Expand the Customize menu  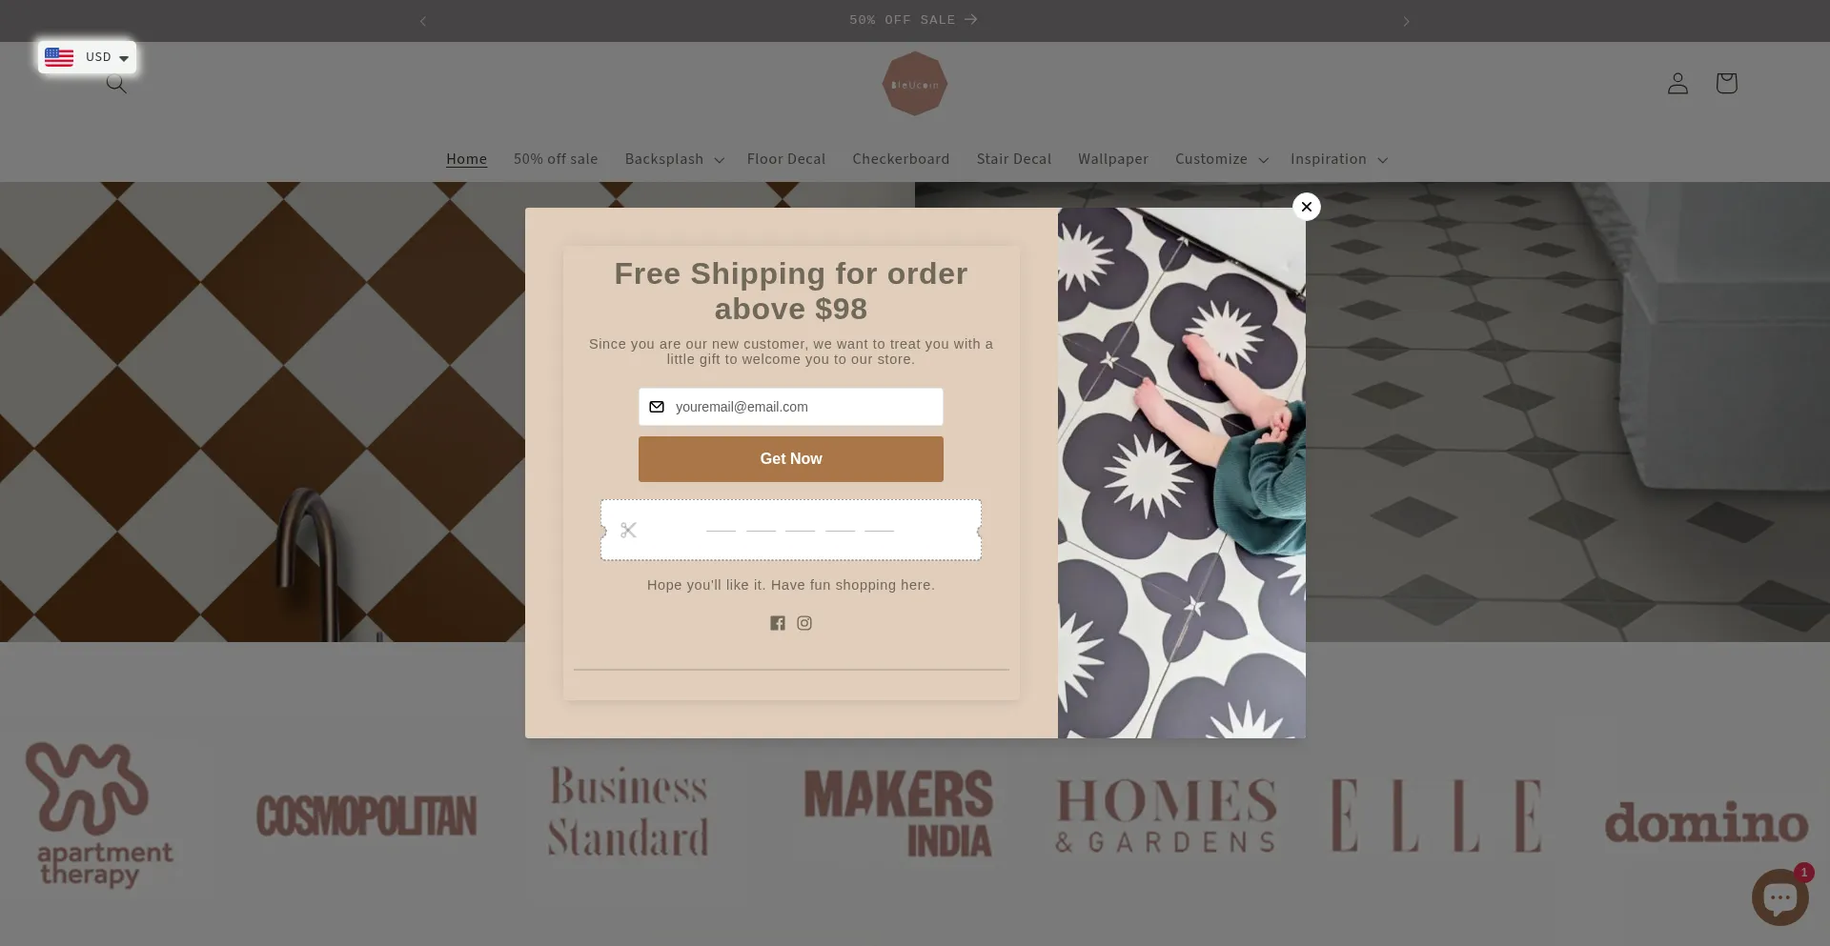click(x=1221, y=159)
